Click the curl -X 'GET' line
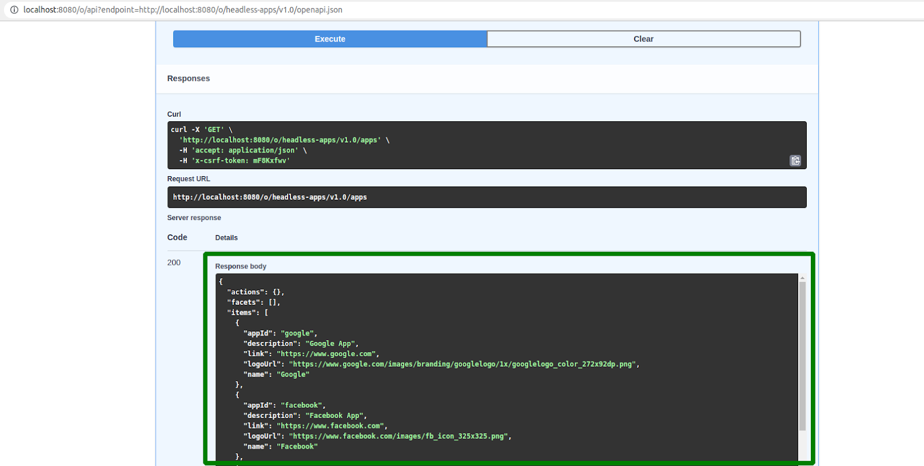Viewport: 924px width, 466px height. [x=202, y=130]
